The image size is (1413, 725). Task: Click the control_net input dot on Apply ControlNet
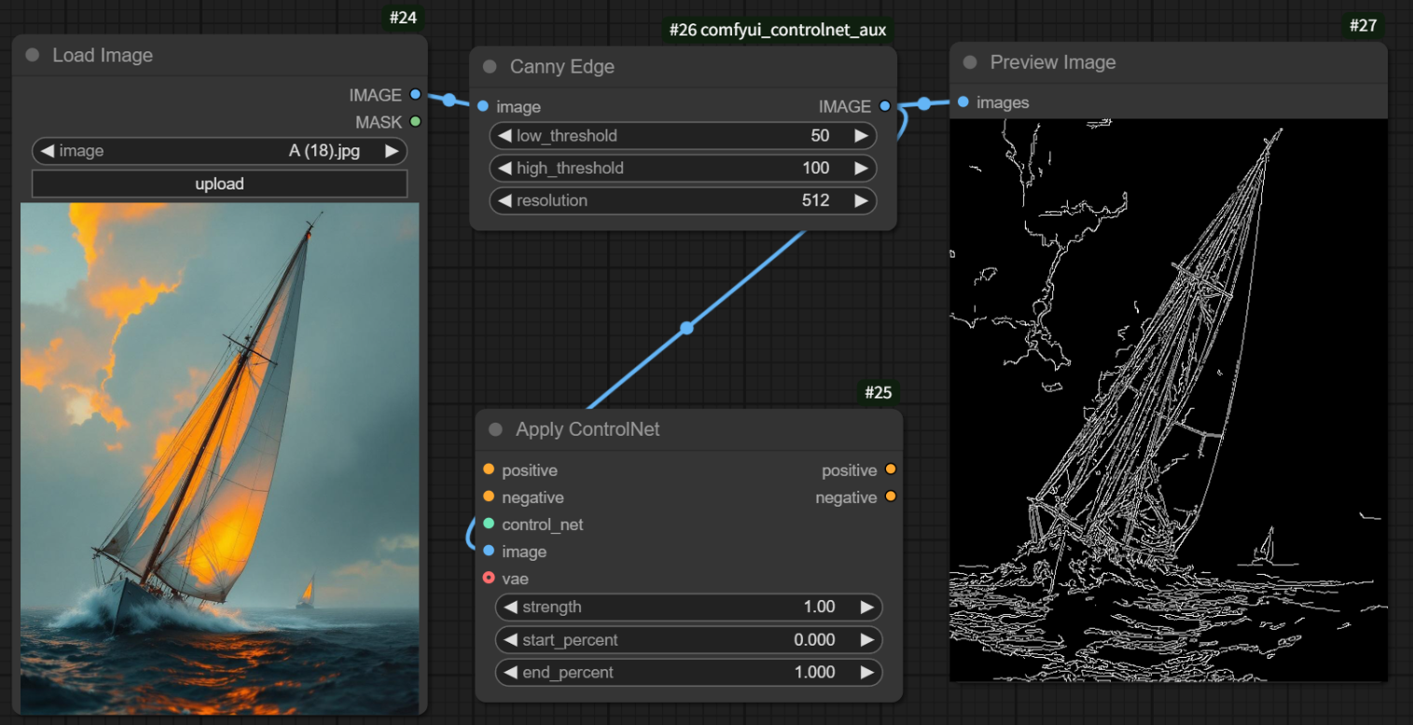pyautogui.click(x=487, y=524)
